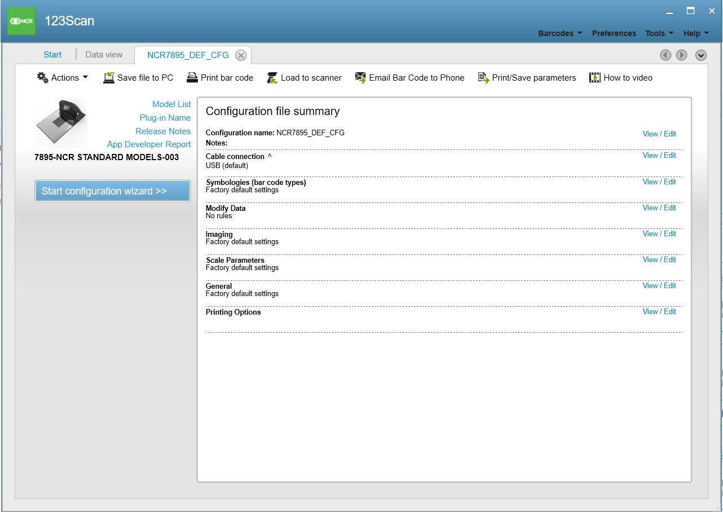Click Print/Save parameters label

[534, 78]
